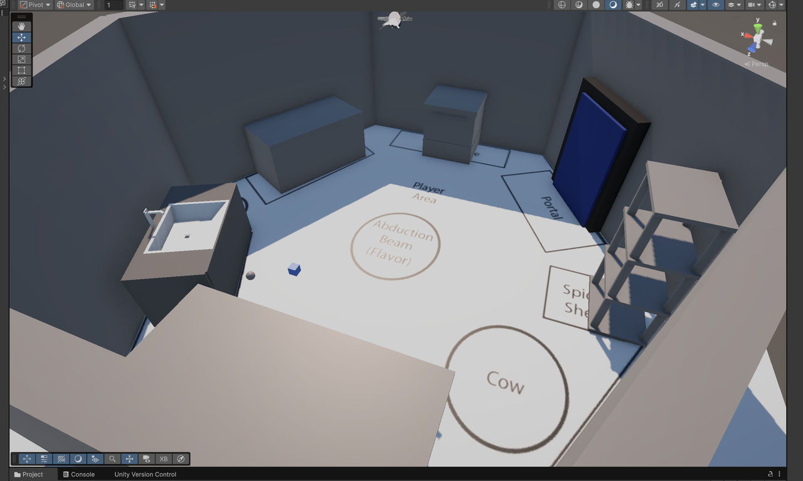Click the Search overlay magnifier icon

[x=112, y=459]
